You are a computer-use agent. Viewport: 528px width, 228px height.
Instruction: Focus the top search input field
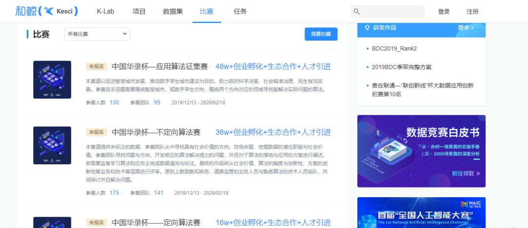coord(388,11)
